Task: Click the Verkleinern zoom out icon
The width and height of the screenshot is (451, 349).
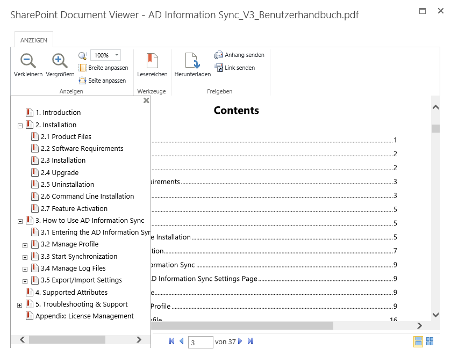Action: (x=28, y=61)
